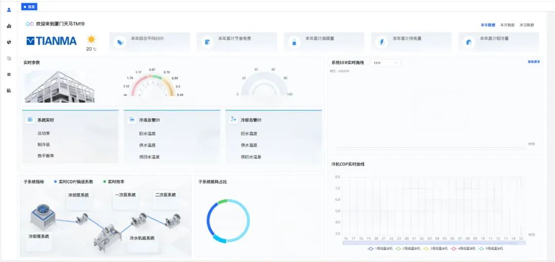This screenshot has height=262, width=555.
Task: Open the bar chart statistics sidebar icon
Action: (x=9, y=26)
